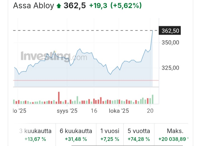Click the last green volume bar
Image resolution: width=201 pixels, height=146 pixels.
click(x=152, y=99)
